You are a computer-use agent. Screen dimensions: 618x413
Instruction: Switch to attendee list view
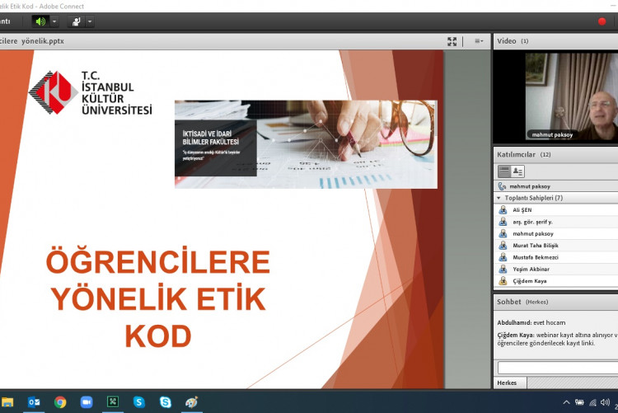[504, 171]
